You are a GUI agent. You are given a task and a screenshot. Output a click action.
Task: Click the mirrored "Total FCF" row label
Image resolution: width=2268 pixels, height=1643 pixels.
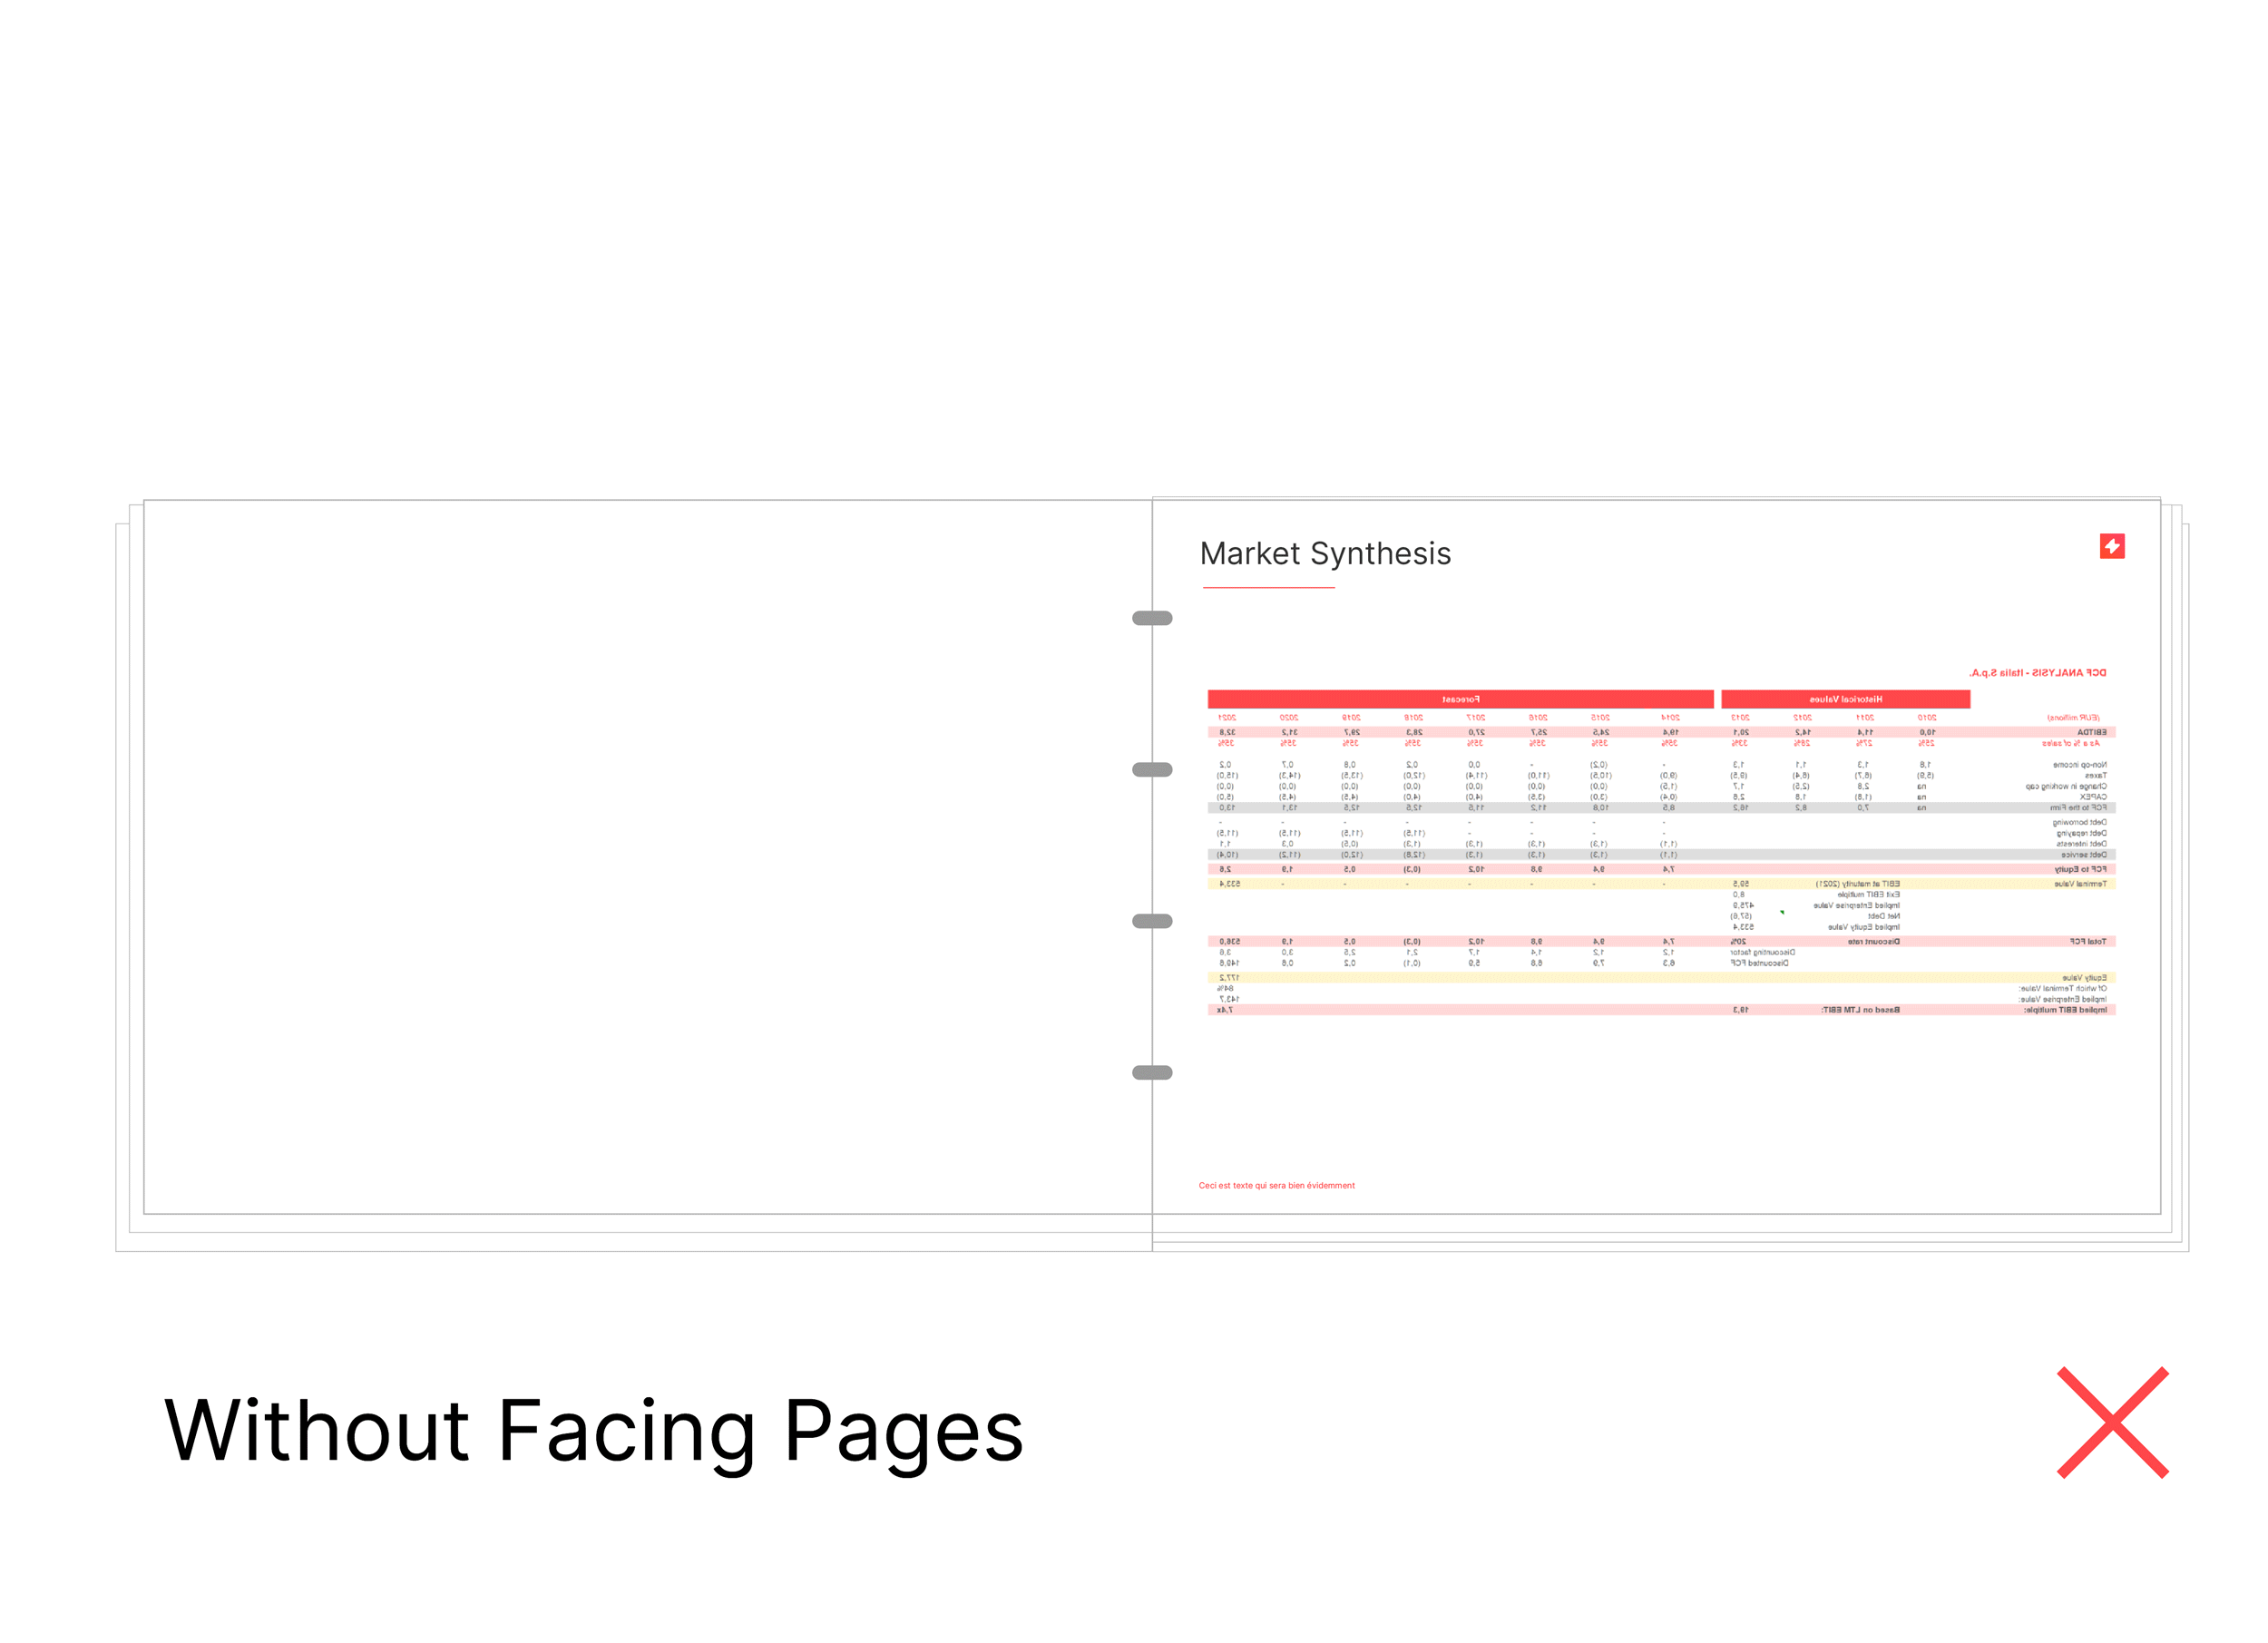click(x=2088, y=941)
